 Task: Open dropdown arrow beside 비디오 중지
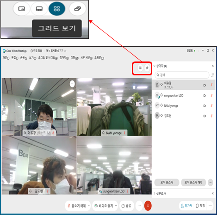point(116,206)
